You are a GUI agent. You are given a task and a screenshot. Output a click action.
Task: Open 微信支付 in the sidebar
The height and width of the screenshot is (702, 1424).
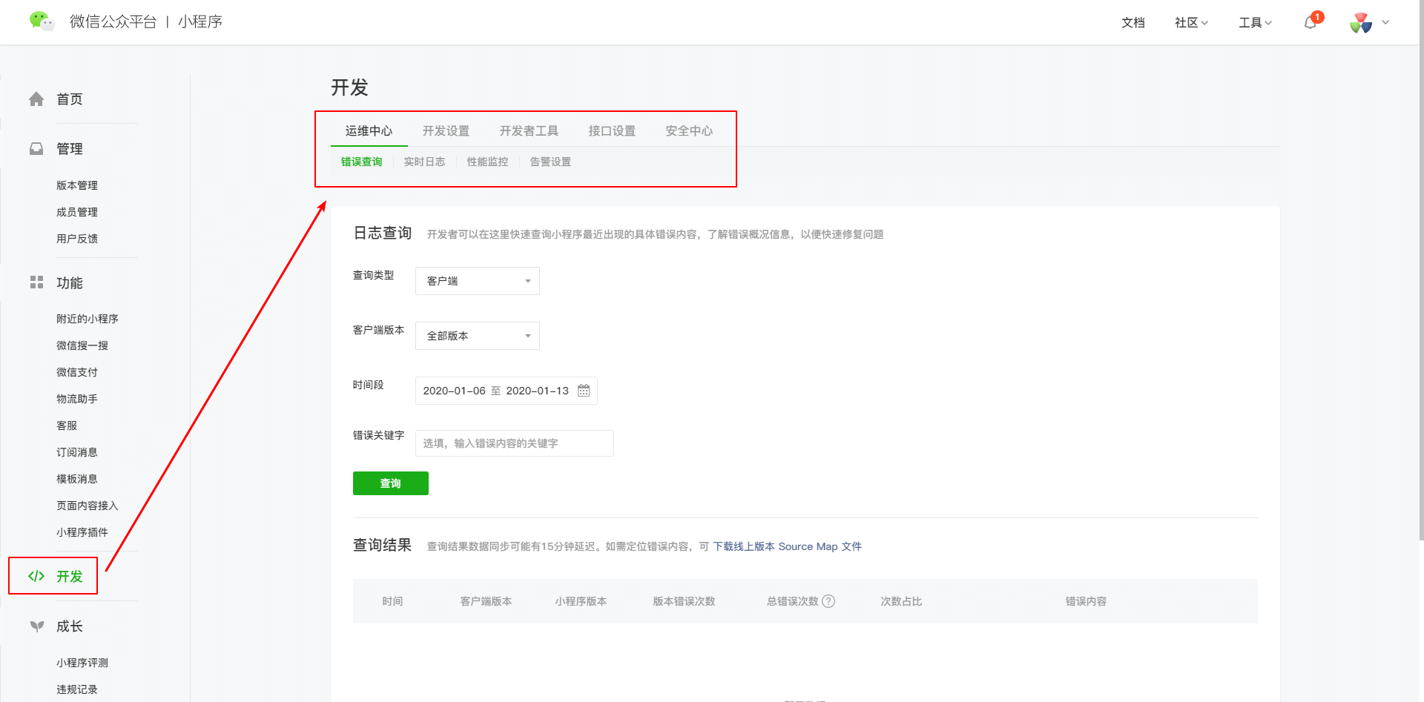pos(77,372)
